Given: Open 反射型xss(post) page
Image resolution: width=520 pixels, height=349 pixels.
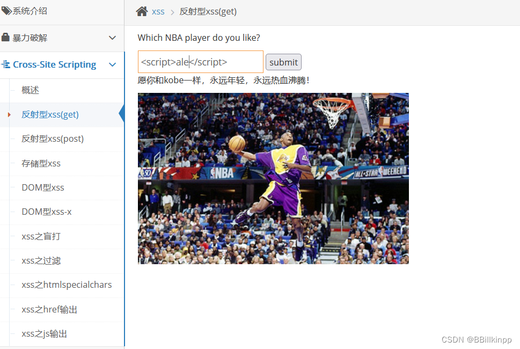Looking at the screenshot, I should [53, 139].
